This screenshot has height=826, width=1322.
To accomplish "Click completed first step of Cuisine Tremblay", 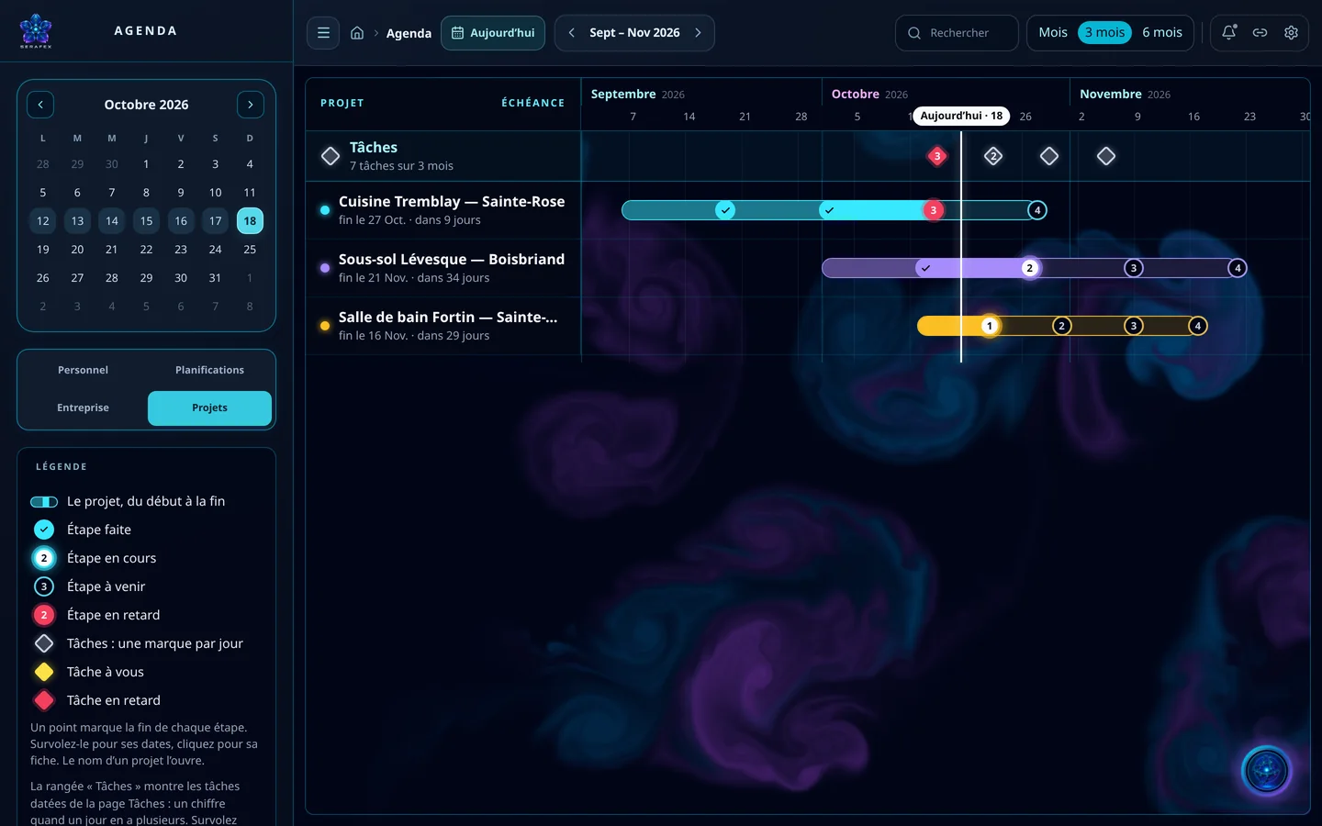I will 725,210.
